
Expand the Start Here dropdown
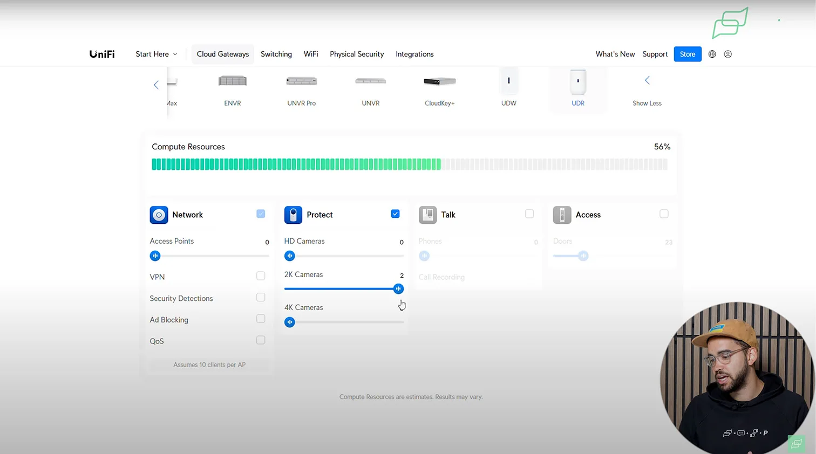click(156, 54)
